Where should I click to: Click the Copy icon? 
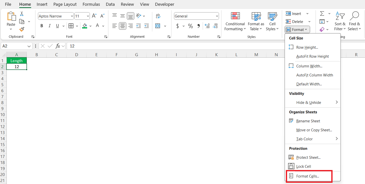(x=22, y=21)
